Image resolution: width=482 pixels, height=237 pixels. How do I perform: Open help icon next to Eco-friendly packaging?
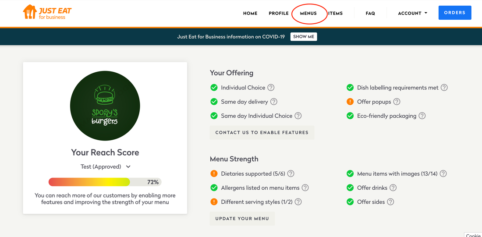422,116
